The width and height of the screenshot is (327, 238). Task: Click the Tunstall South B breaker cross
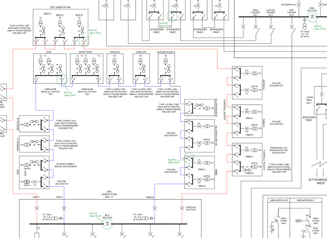pos(182,208)
